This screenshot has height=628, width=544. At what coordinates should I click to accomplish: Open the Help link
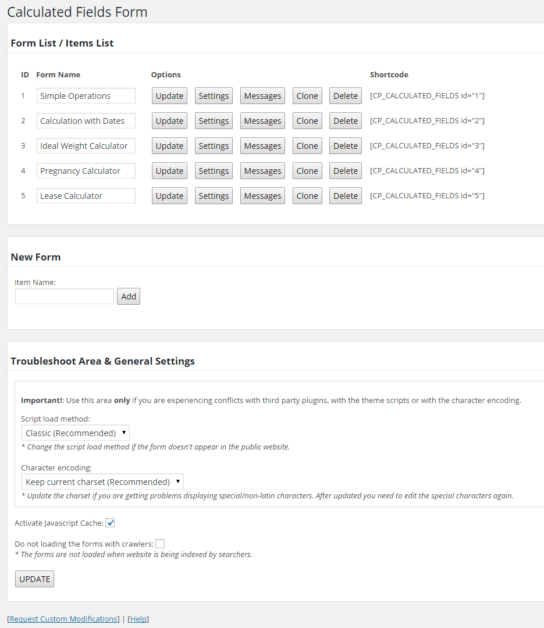(138, 619)
